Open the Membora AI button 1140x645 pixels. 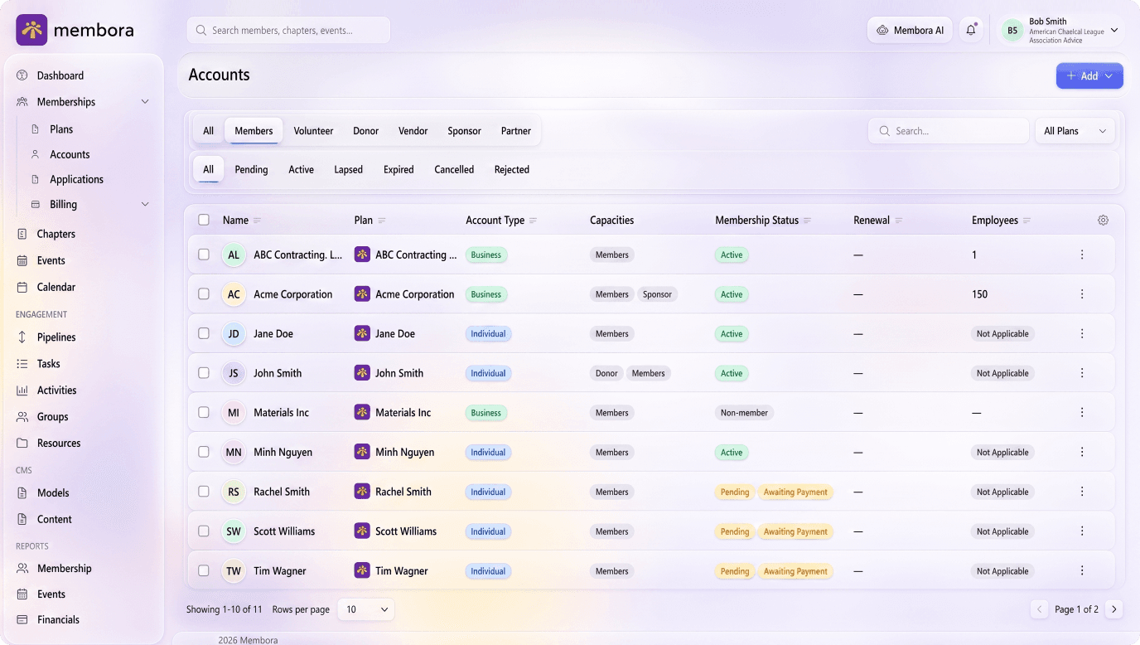910,30
